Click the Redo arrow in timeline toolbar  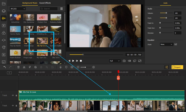coord(10,67)
